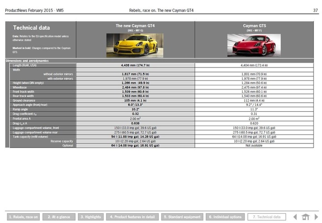
Task: Go to the previous page arrow
Action: (x=295, y=217)
